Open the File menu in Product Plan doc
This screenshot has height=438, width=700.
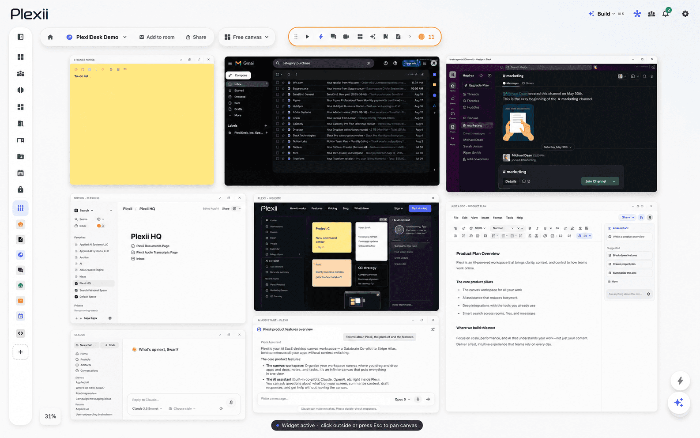click(x=456, y=218)
